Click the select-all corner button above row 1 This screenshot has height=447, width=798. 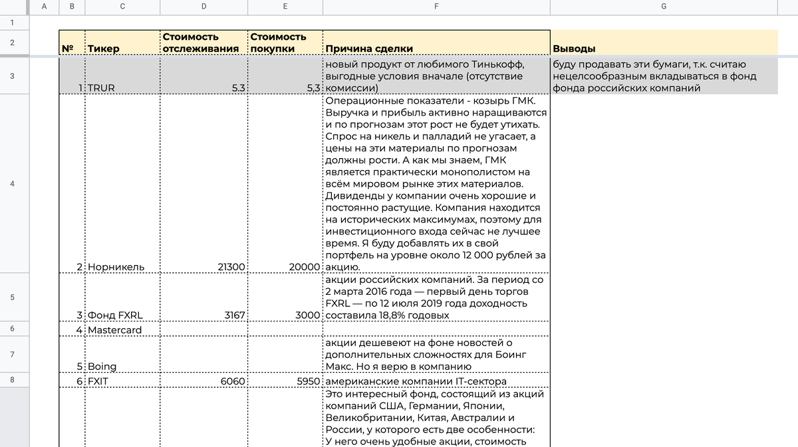[12, 7]
